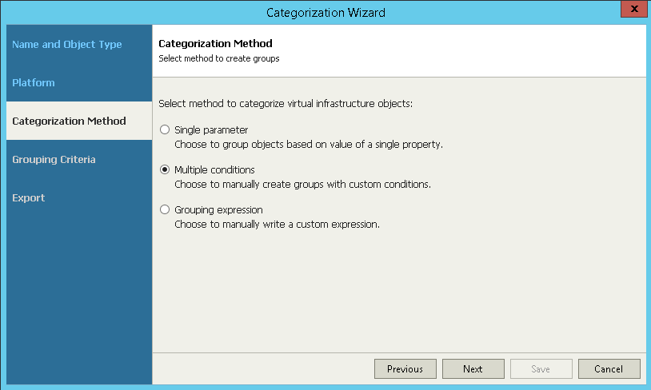Click the 'Grouping expression' label text
Viewport: 651px width, 390px height.
click(218, 209)
